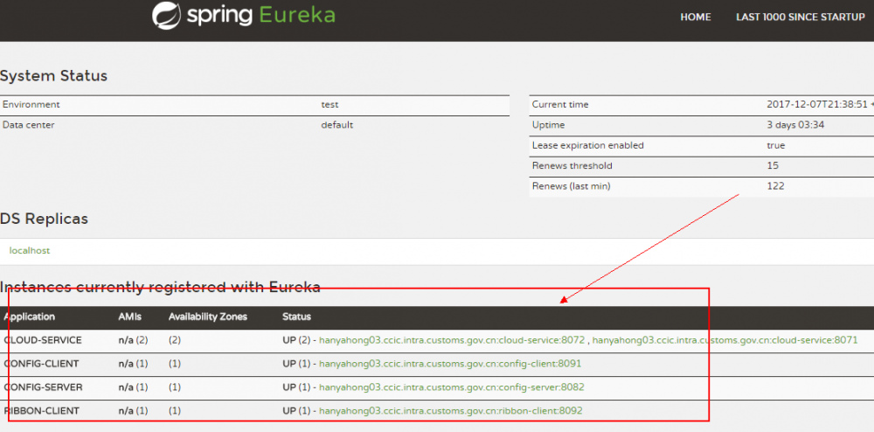Select the renews value 122
This screenshot has width=874, height=432.
point(775,186)
